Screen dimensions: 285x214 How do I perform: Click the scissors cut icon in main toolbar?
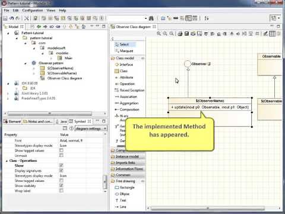pyautogui.click(x=26, y=18)
